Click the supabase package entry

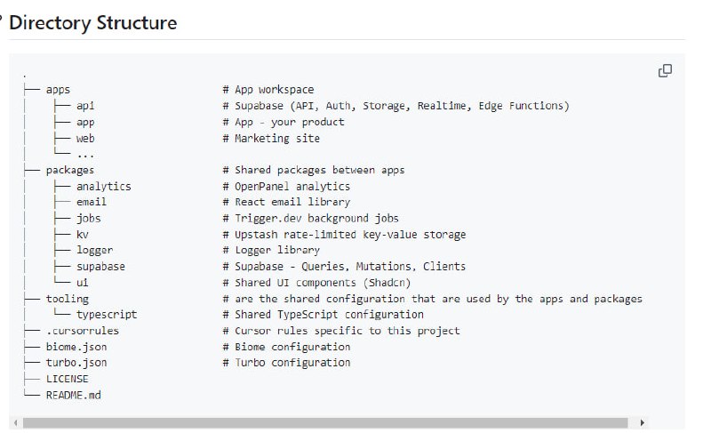click(100, 266)
